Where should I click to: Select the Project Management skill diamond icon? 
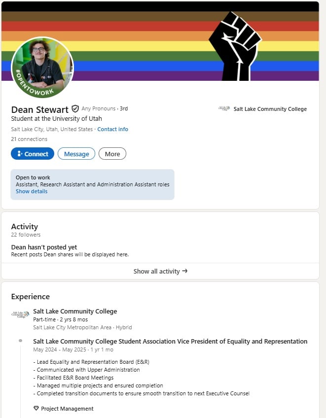pos(35,408)
